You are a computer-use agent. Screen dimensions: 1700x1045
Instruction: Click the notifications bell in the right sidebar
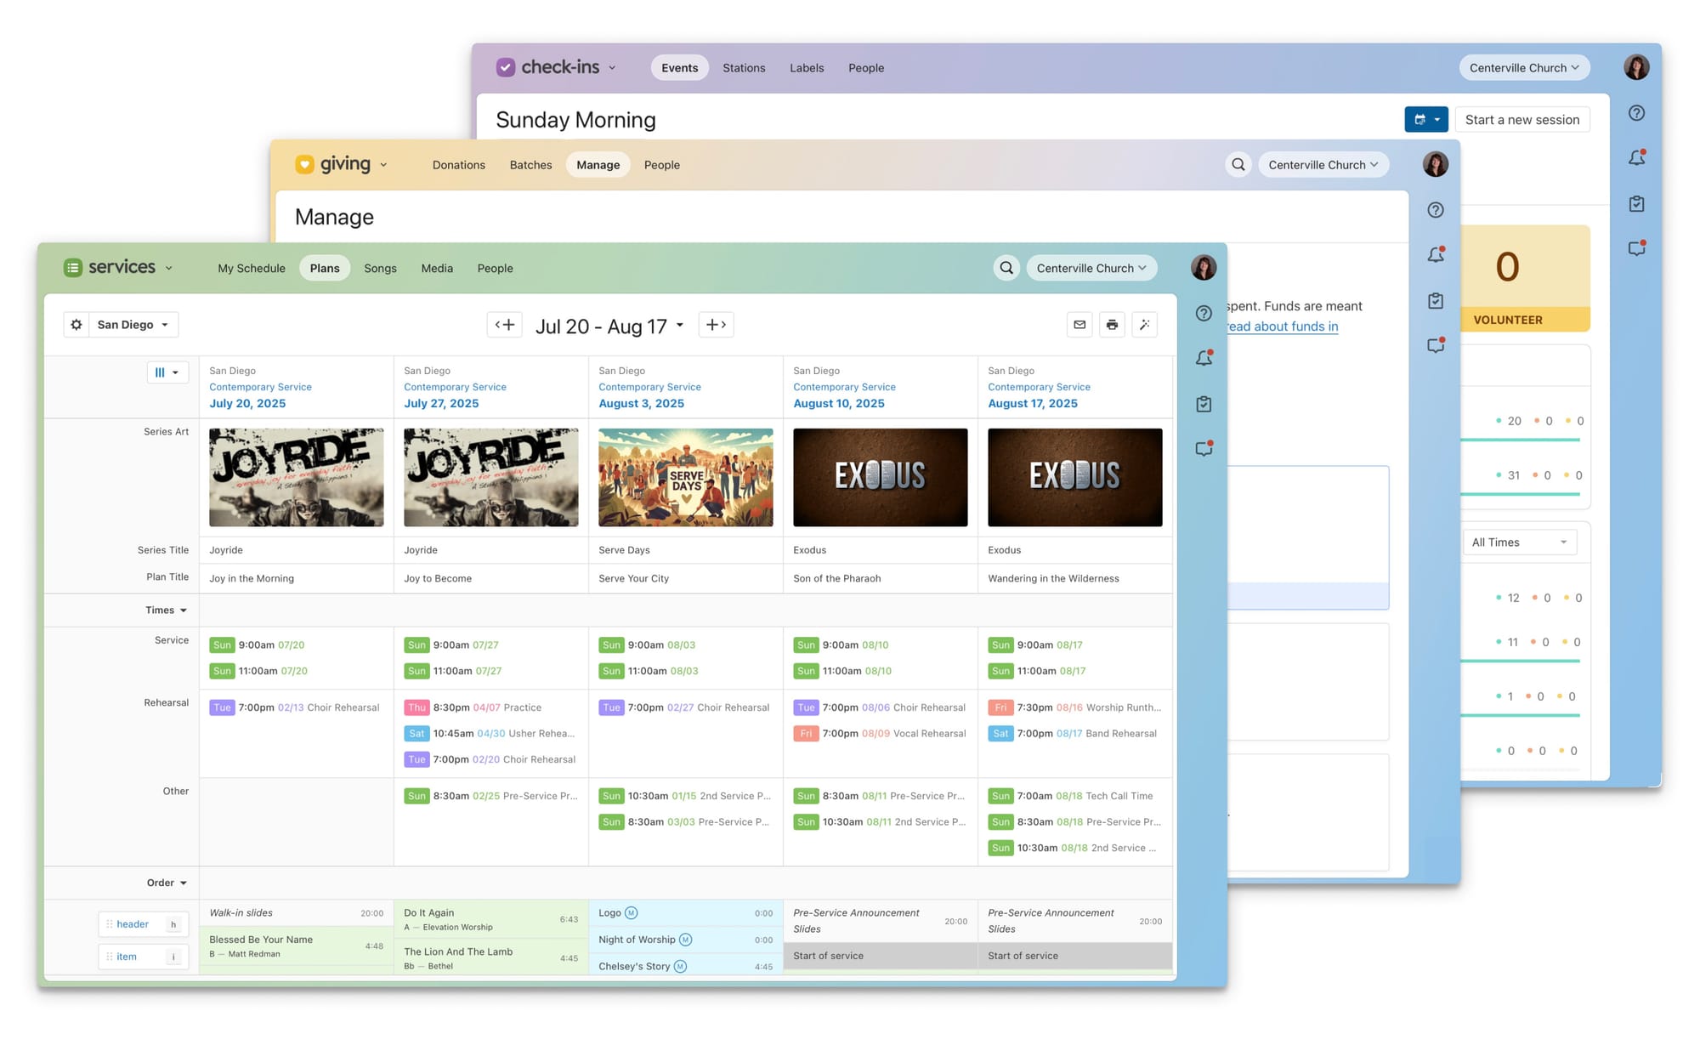[x=1204, y=358]
